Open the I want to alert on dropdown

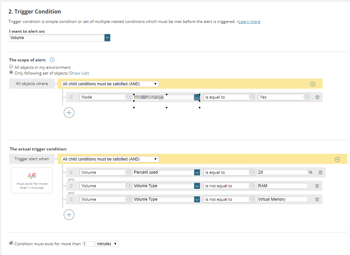[x=107, y=38]
